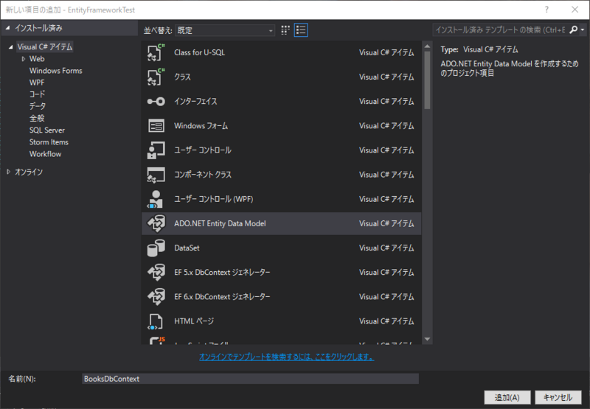Collapse the Visual C# アイテム node
This screenshot has width=590, height=409.
click(x=10, y=47)
